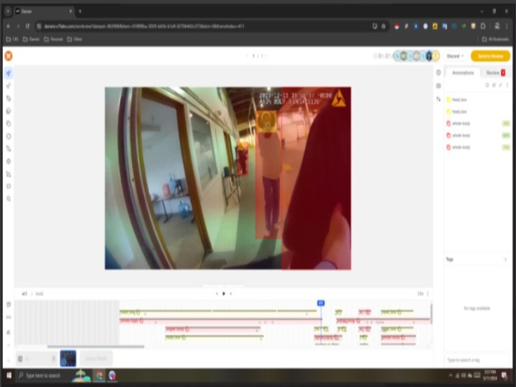This screenshot has height=387, width=516.
Task: Click the Send to Review button
Action: click(x=490, y=56)
